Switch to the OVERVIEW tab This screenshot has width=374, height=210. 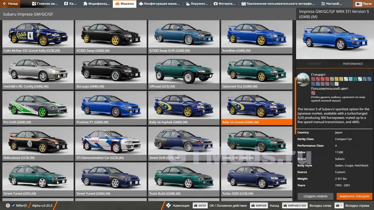314,64
